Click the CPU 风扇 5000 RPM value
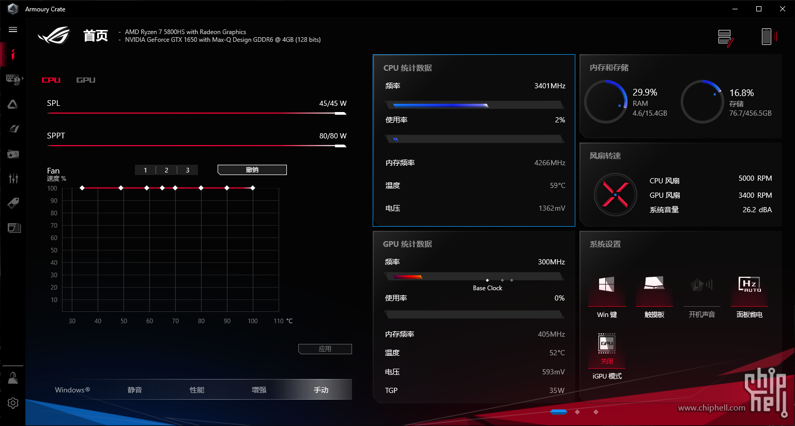Image resolution: width=795 pixels, height=426 pixels. click(755, 178)
